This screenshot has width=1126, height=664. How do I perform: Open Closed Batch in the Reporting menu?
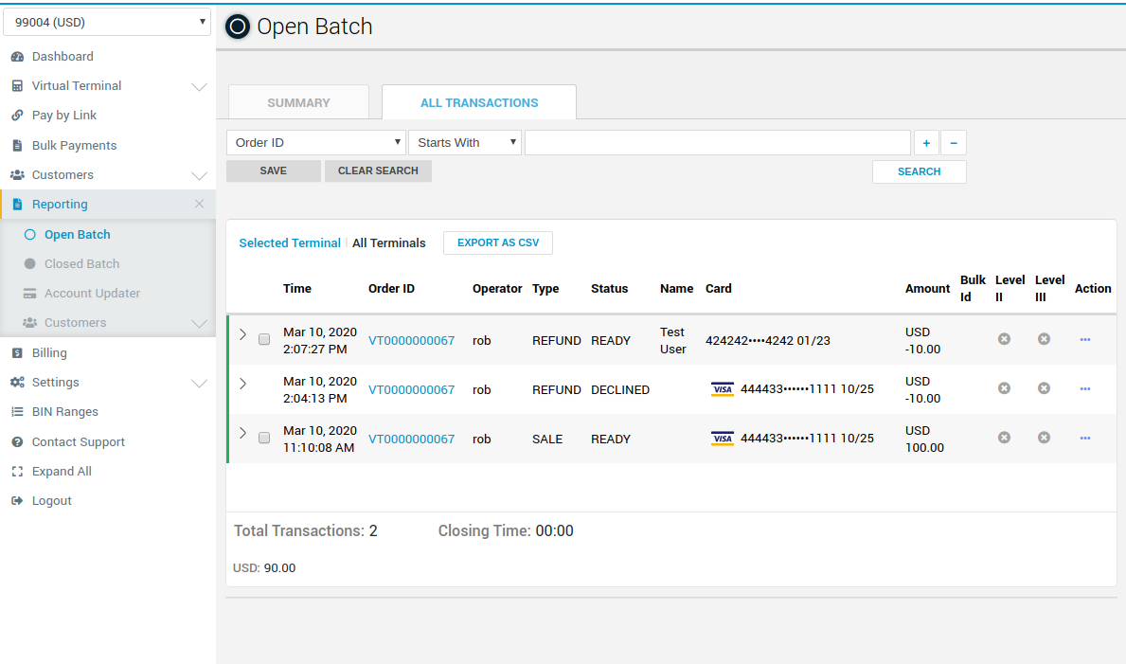[x=81, y=264]
